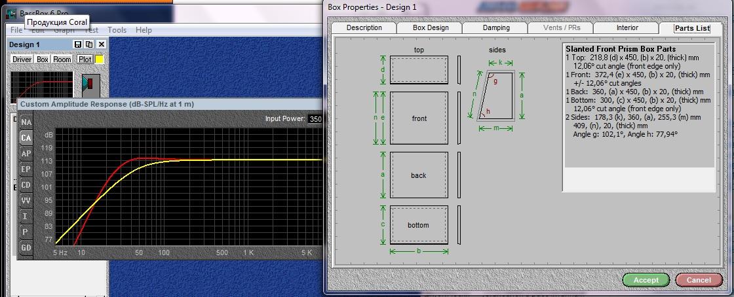
Task: Close the Design 1 panel
Action: (x=101, y=44)
